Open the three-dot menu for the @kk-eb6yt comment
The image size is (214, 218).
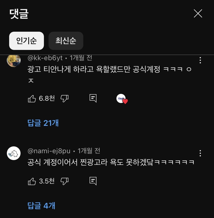point(200,60)
